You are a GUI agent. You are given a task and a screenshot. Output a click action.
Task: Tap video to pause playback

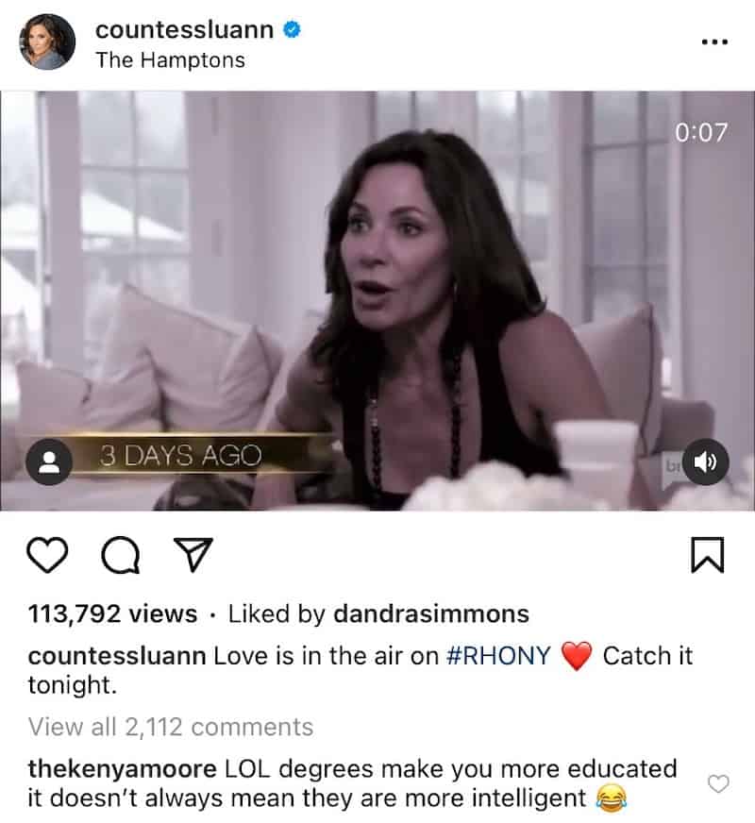(x=377, y=301)
